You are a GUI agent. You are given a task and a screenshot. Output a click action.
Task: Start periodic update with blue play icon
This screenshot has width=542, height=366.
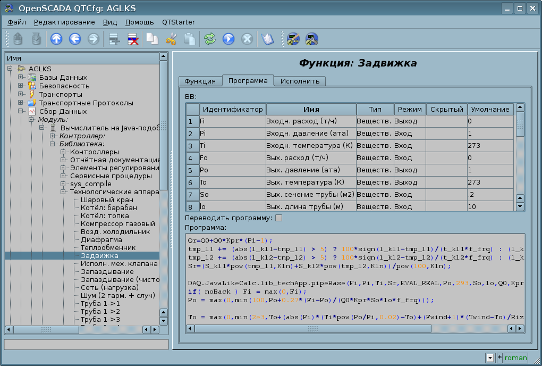[x=228, y=39]
